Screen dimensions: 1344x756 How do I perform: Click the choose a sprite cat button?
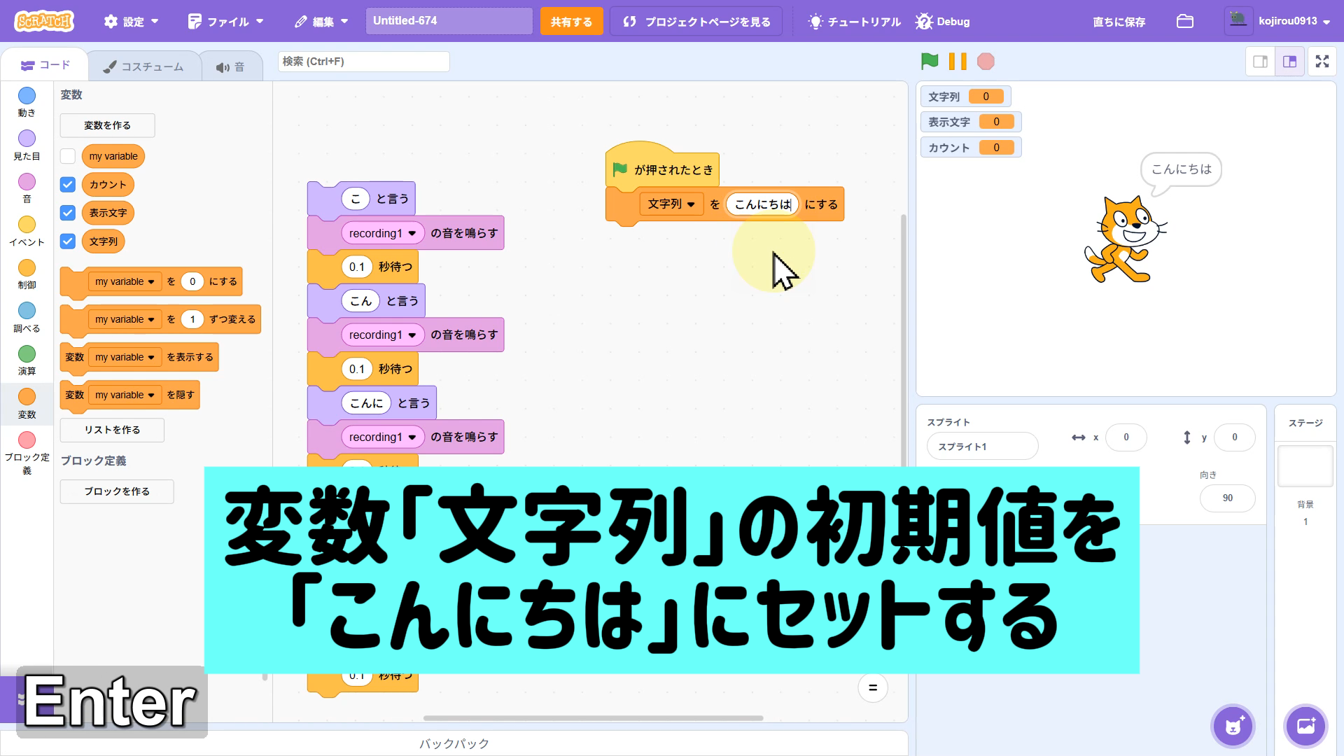pyautogui.click(x=1233, y=726)
